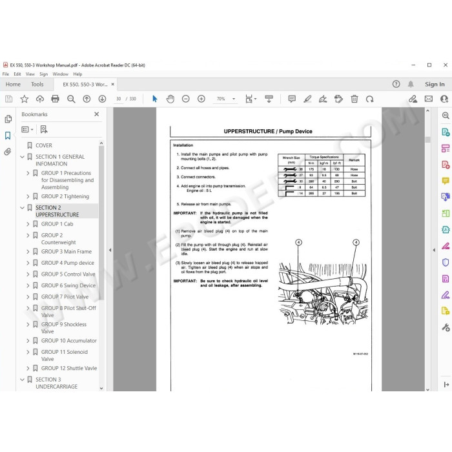Collapse SECTION 2 UPPERSTRUCTURE
This screenshot has height=452, width=452.
(22, 207)
